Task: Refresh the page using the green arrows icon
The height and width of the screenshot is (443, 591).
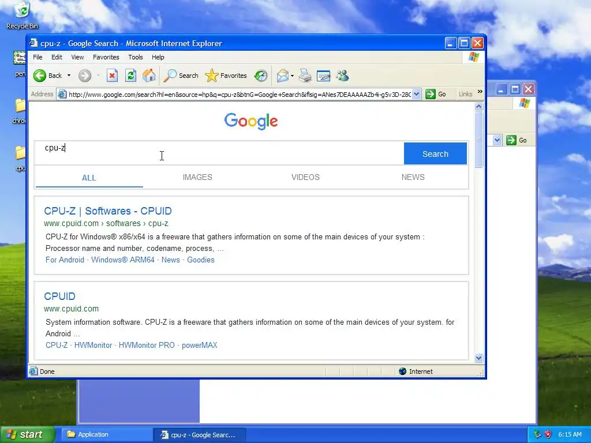Action: 130,76
